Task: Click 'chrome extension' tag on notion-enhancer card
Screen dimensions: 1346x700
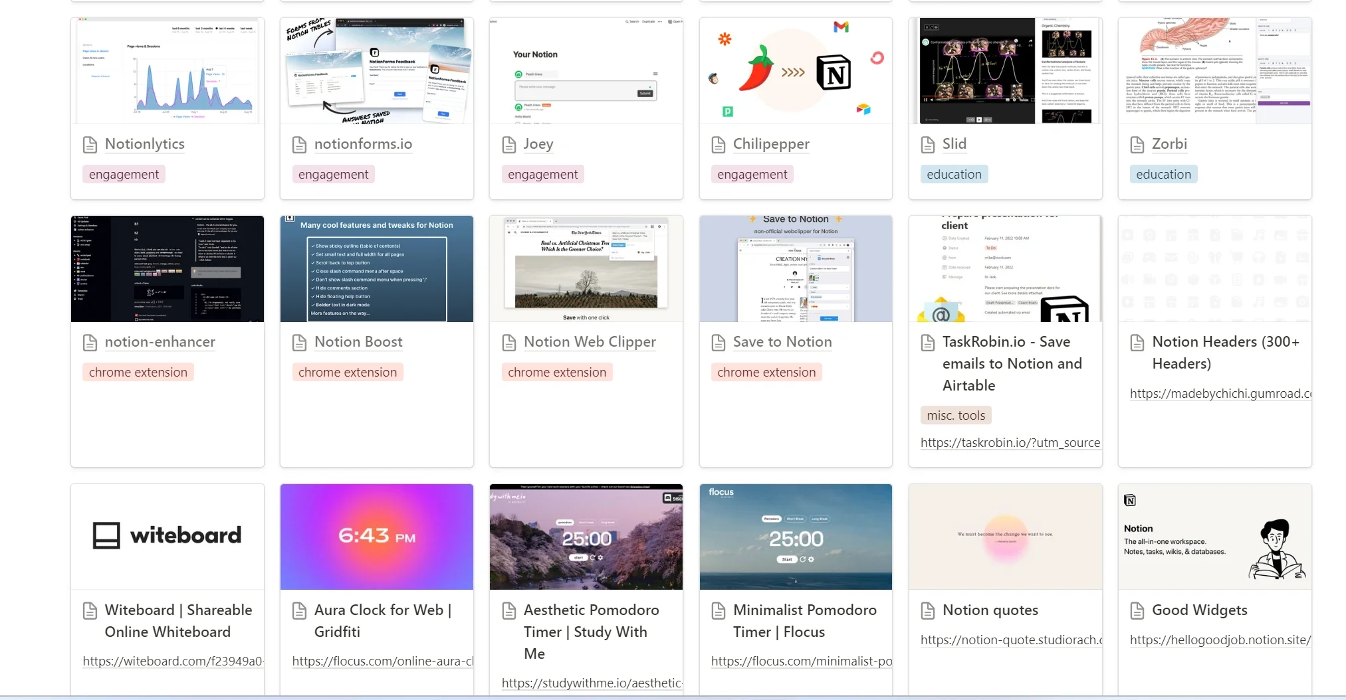Action: click(138, 373)
